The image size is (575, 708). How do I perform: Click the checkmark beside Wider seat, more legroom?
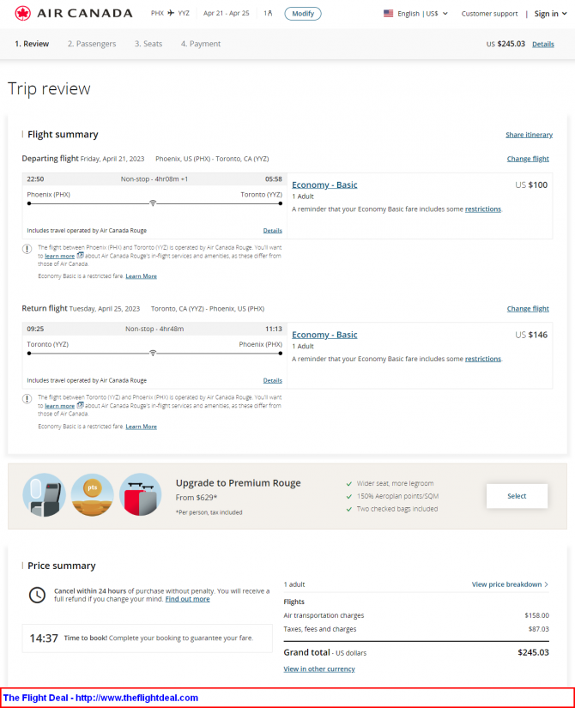coord(348,484)
